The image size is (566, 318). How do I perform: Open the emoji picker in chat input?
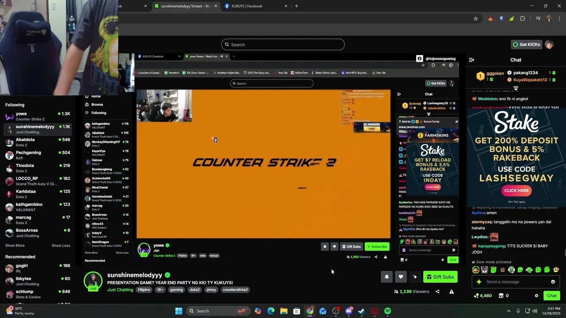[x=553, y=282]
